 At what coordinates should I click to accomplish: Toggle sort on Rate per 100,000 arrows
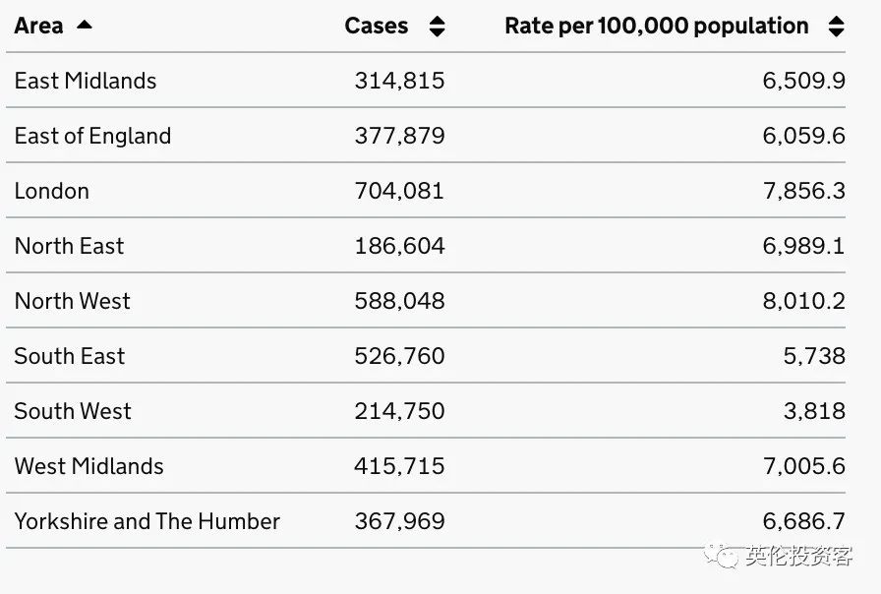[x=836, y=27]
